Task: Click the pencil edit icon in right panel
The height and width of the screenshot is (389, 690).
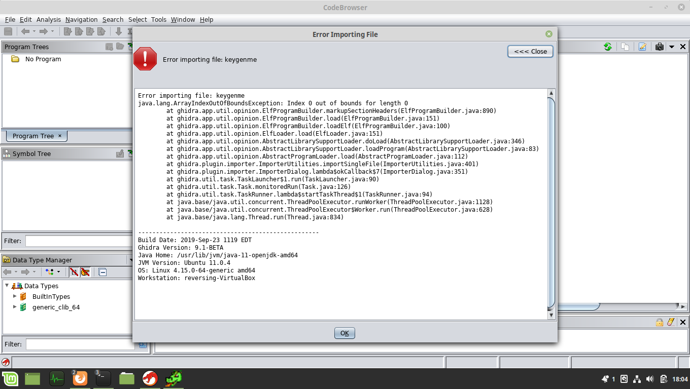Action: [x=642, y=47]
